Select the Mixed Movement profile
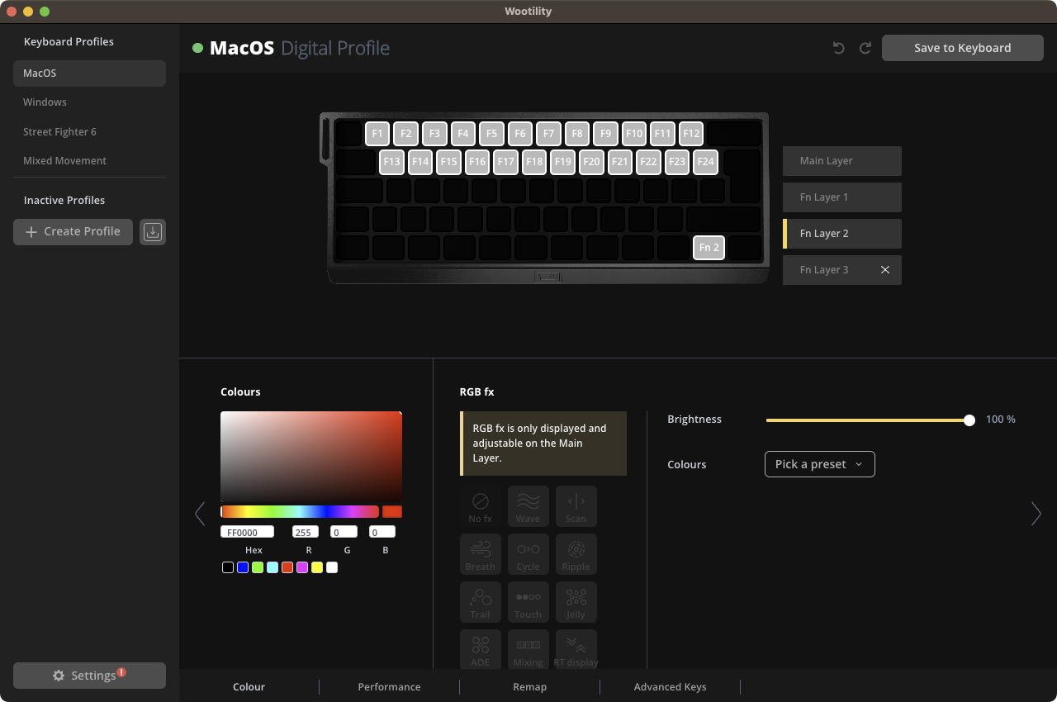 89,161
